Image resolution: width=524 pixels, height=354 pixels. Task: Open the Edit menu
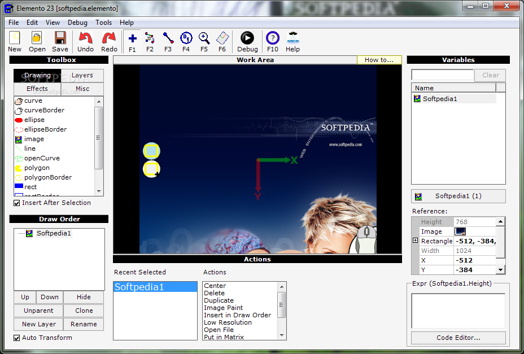click(x=32, y=23)
